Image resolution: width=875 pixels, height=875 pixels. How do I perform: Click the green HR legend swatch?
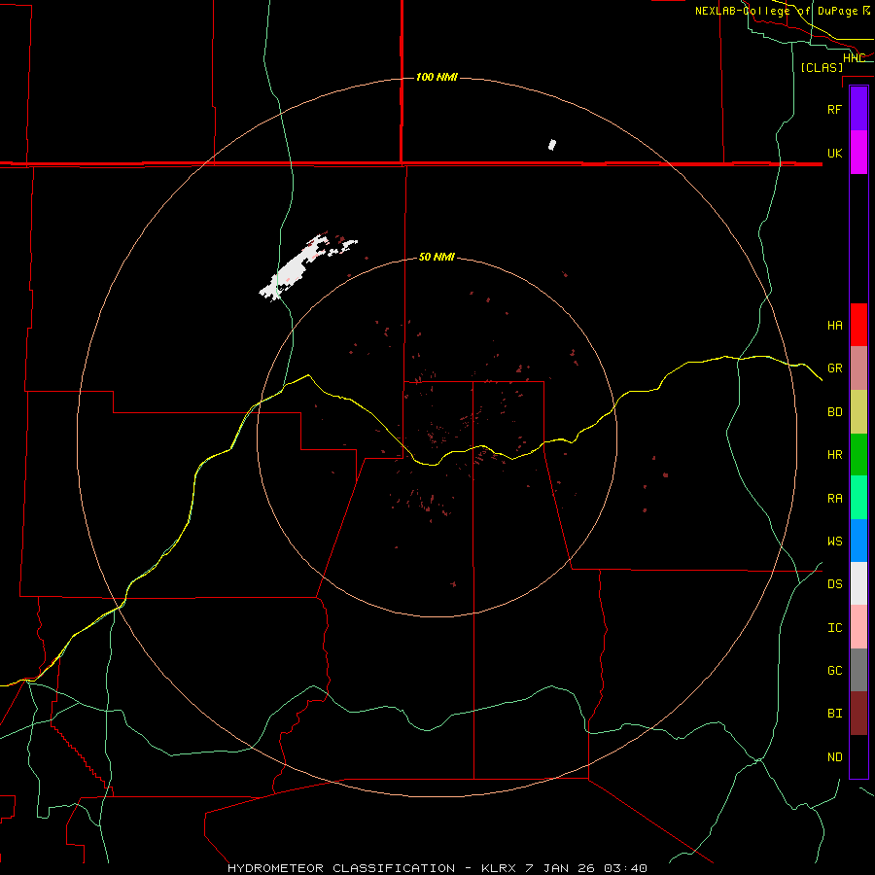858,455
